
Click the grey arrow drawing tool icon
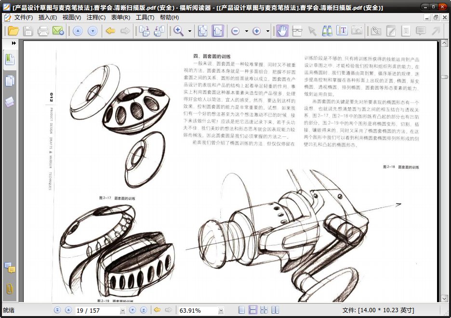point(436,30)
